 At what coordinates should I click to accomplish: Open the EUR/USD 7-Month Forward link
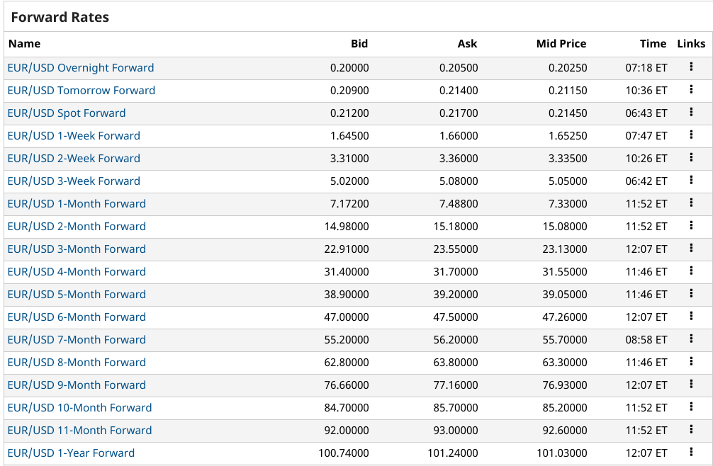click(77, 340)
